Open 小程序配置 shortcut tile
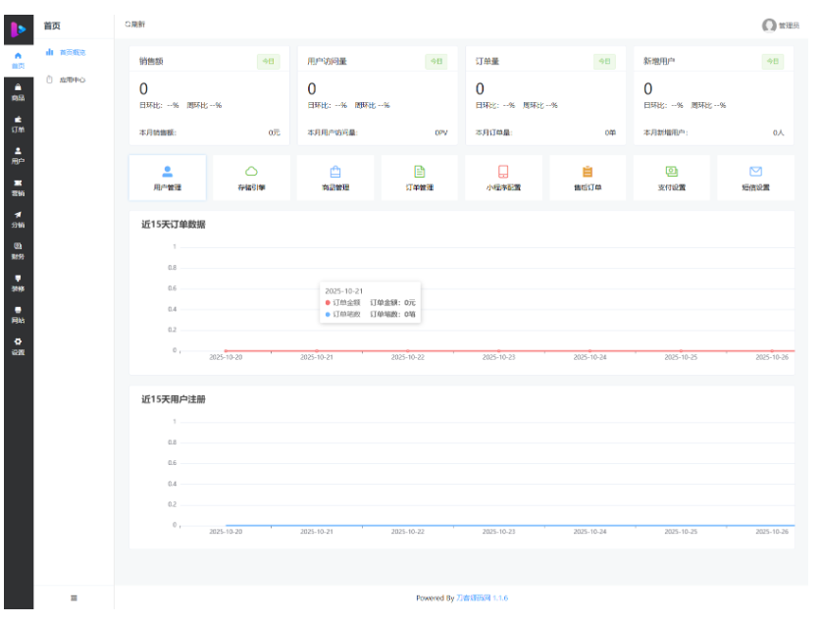 pos(503,177)
